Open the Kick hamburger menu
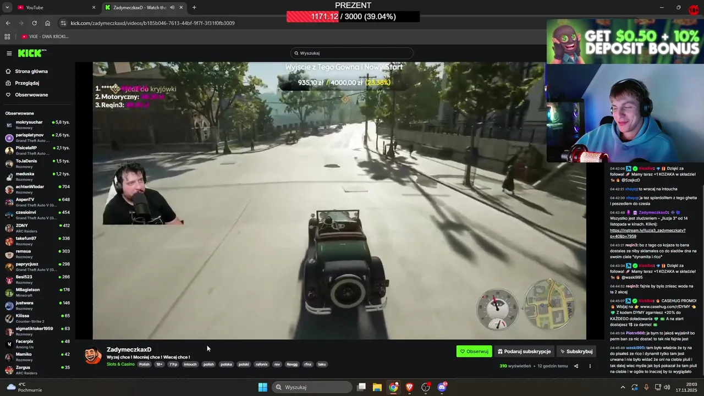Screen dimensions: 704x396 coord(9,53)
